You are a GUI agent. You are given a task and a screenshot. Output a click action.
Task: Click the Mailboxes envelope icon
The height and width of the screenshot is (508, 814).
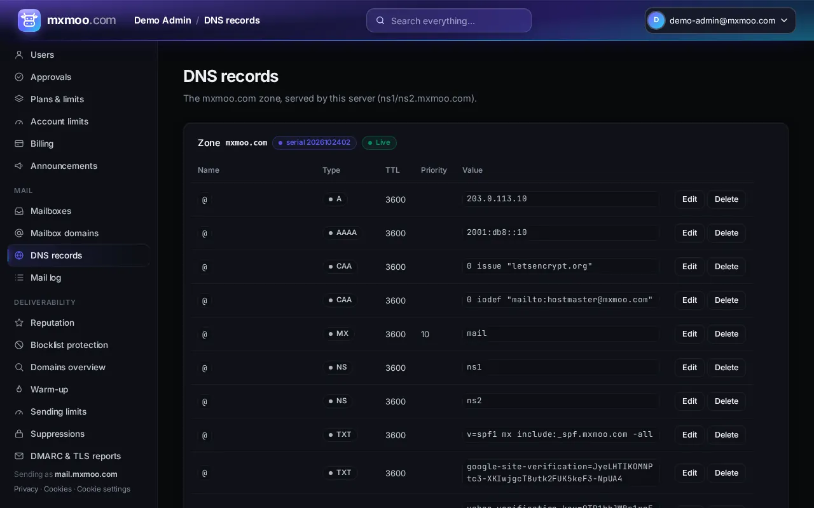pos(19,211)
